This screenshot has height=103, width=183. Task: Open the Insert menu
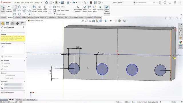(x=27, y=3)
